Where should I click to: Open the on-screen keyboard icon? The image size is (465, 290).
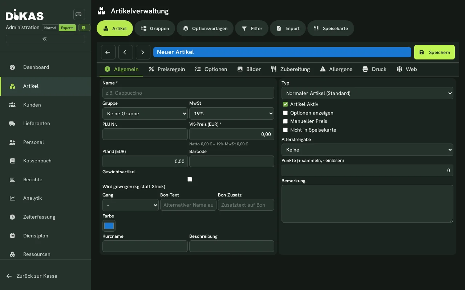tap(79, 14)
